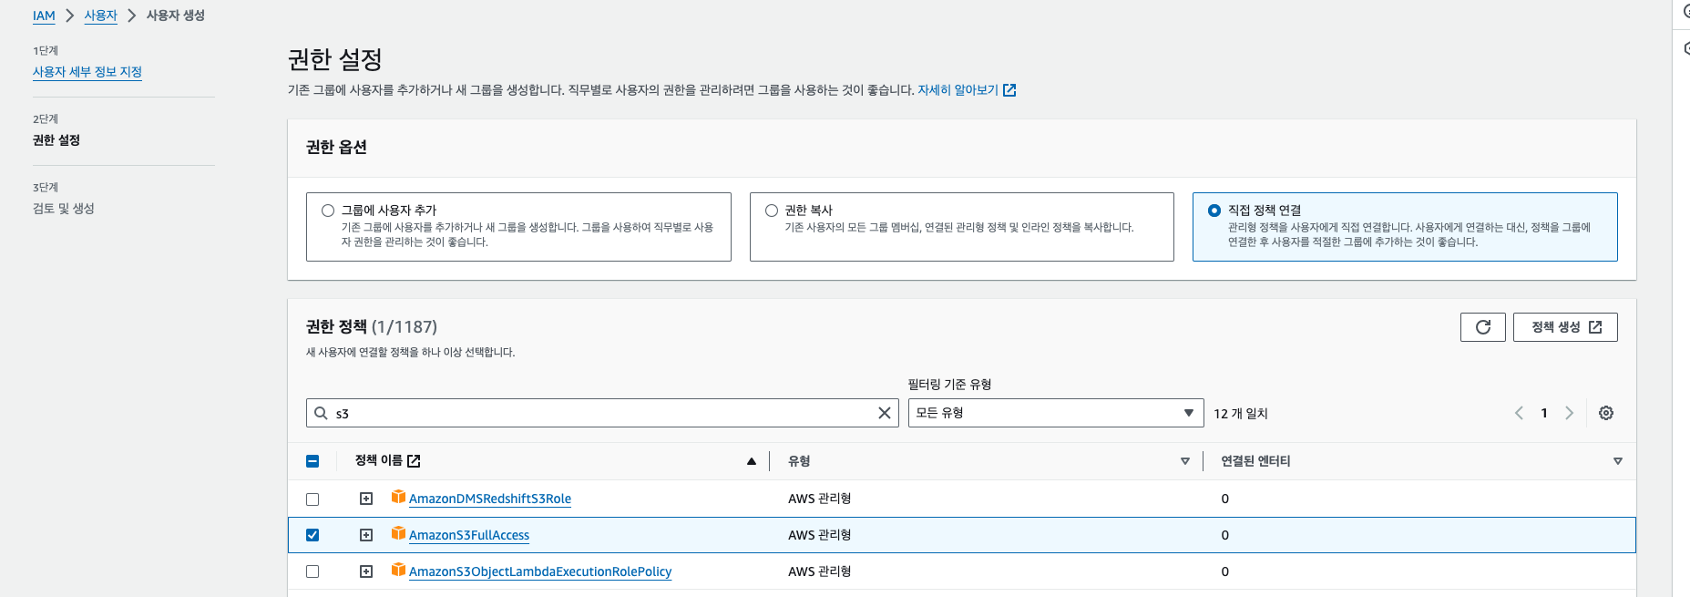Open the filter type dropdown
This screenshot has width=1690, height=597.
(x=1056, y=413)
